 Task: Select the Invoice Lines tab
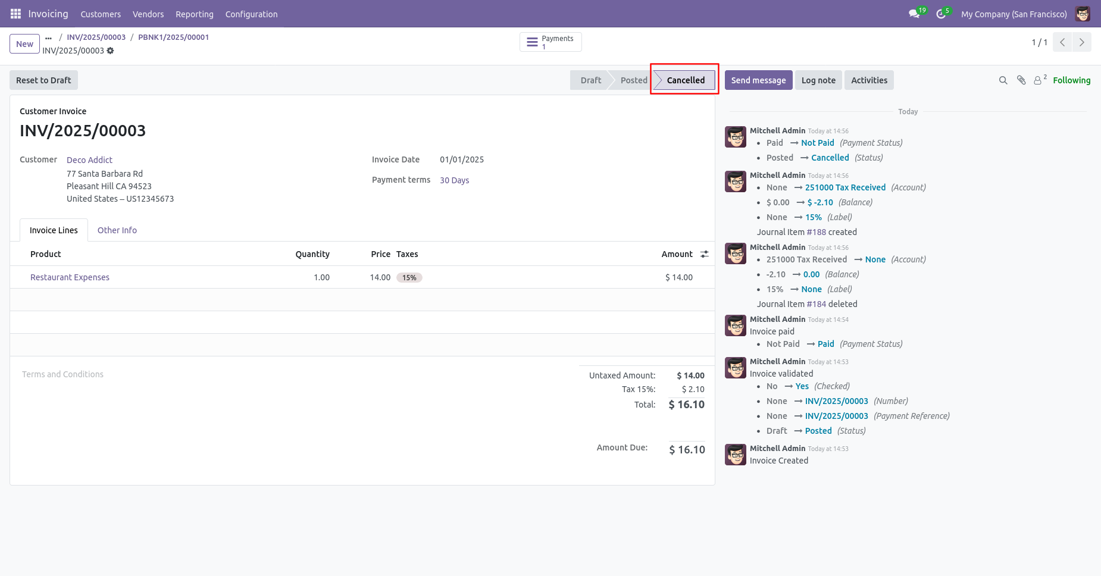54,230
